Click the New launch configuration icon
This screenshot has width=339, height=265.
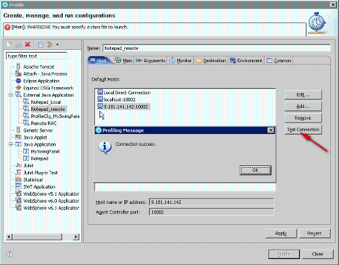click(9, 44)
